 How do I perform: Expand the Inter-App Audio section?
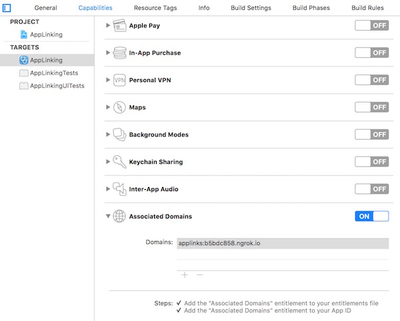[x=108, y=188]
